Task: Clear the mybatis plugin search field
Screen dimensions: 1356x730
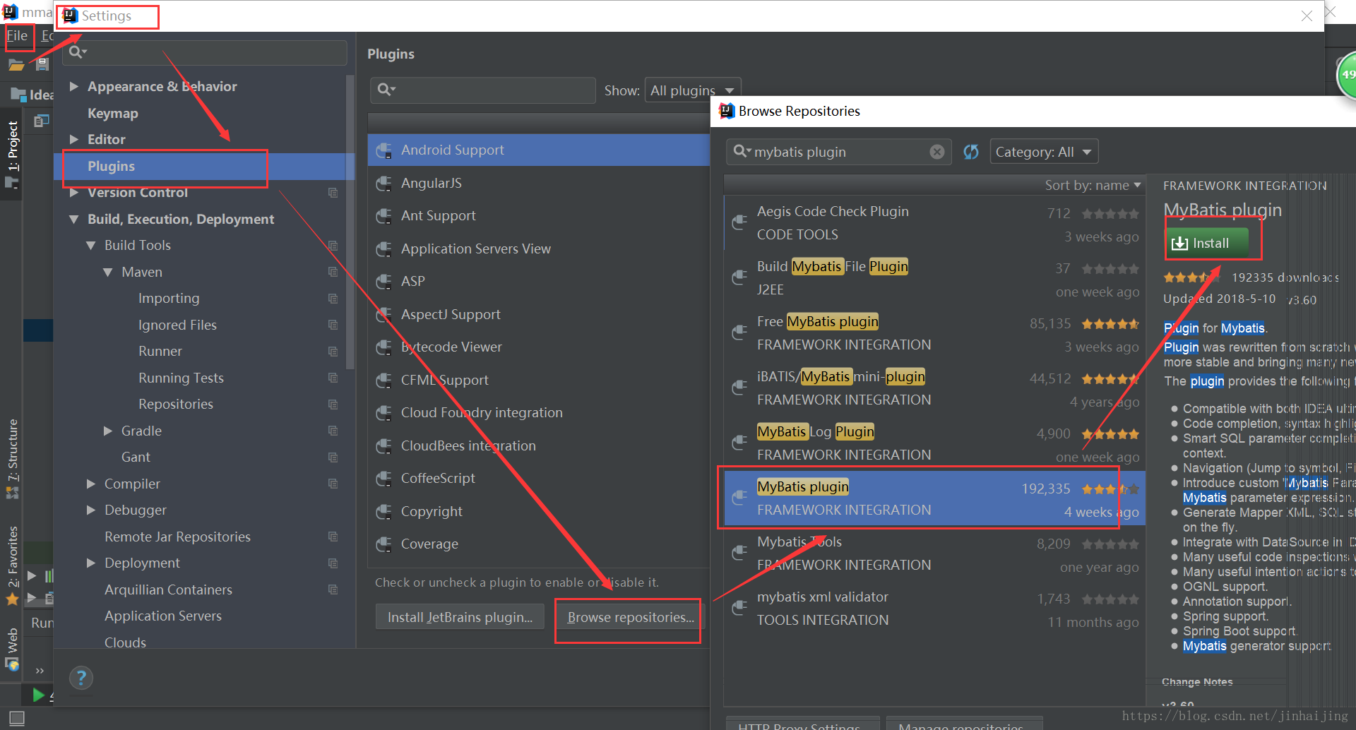Action: pyautogui.click(x=937, y=151)
